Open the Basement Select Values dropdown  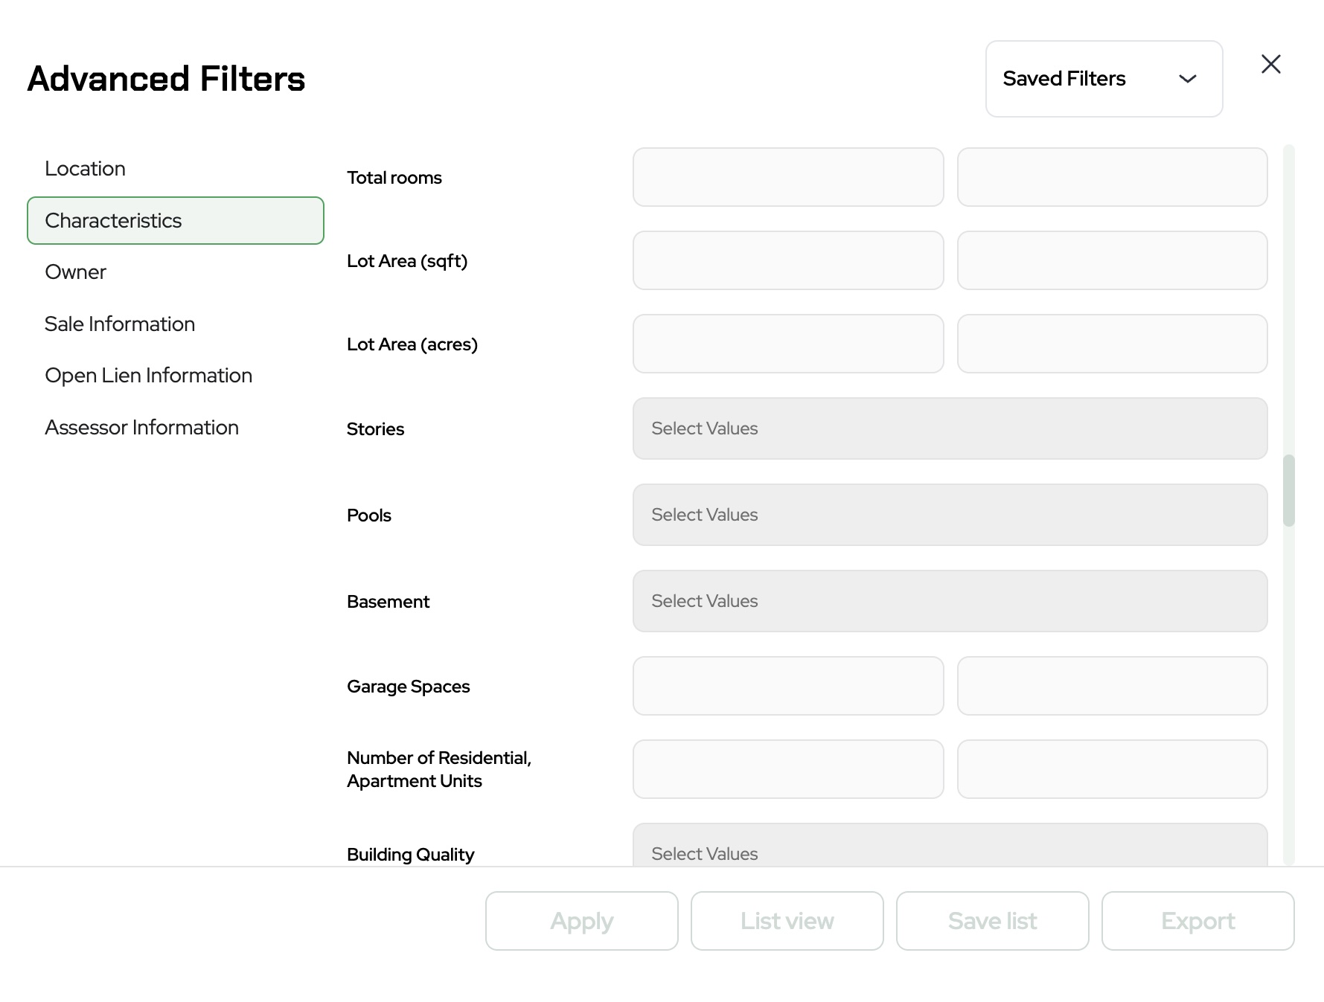[950, 601]
